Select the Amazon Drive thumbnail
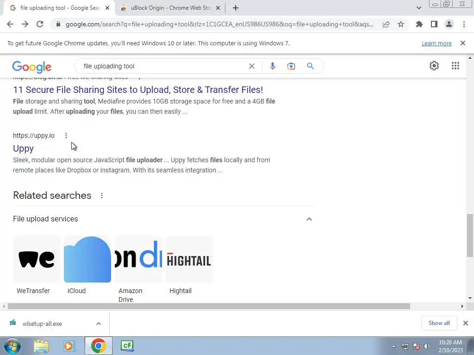 (x=138, y=259)
